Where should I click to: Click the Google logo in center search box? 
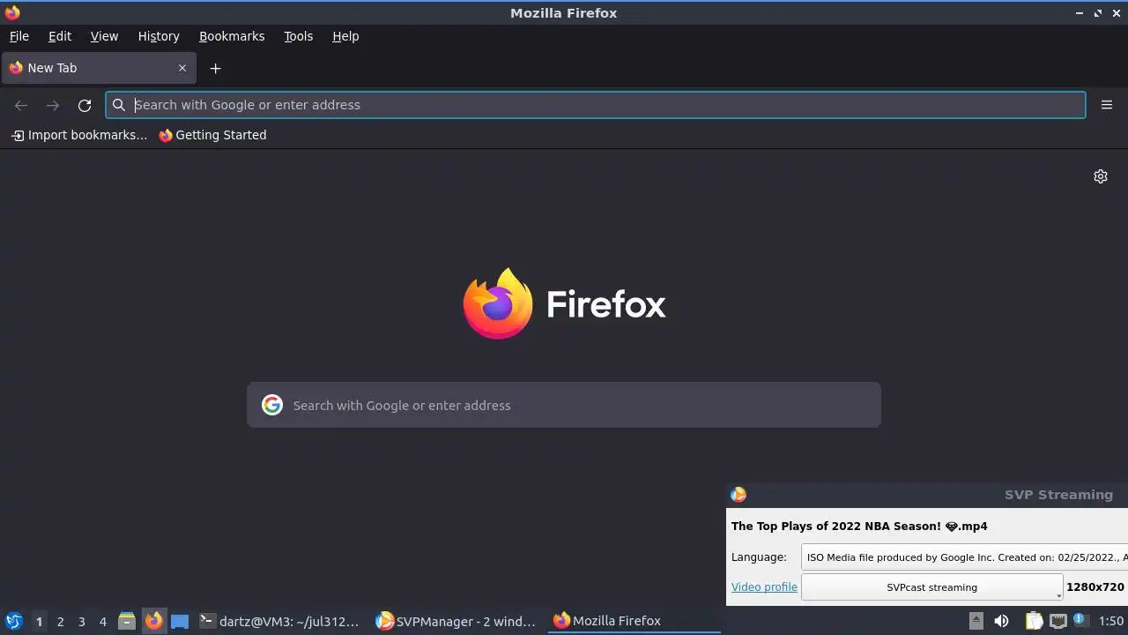272,405
